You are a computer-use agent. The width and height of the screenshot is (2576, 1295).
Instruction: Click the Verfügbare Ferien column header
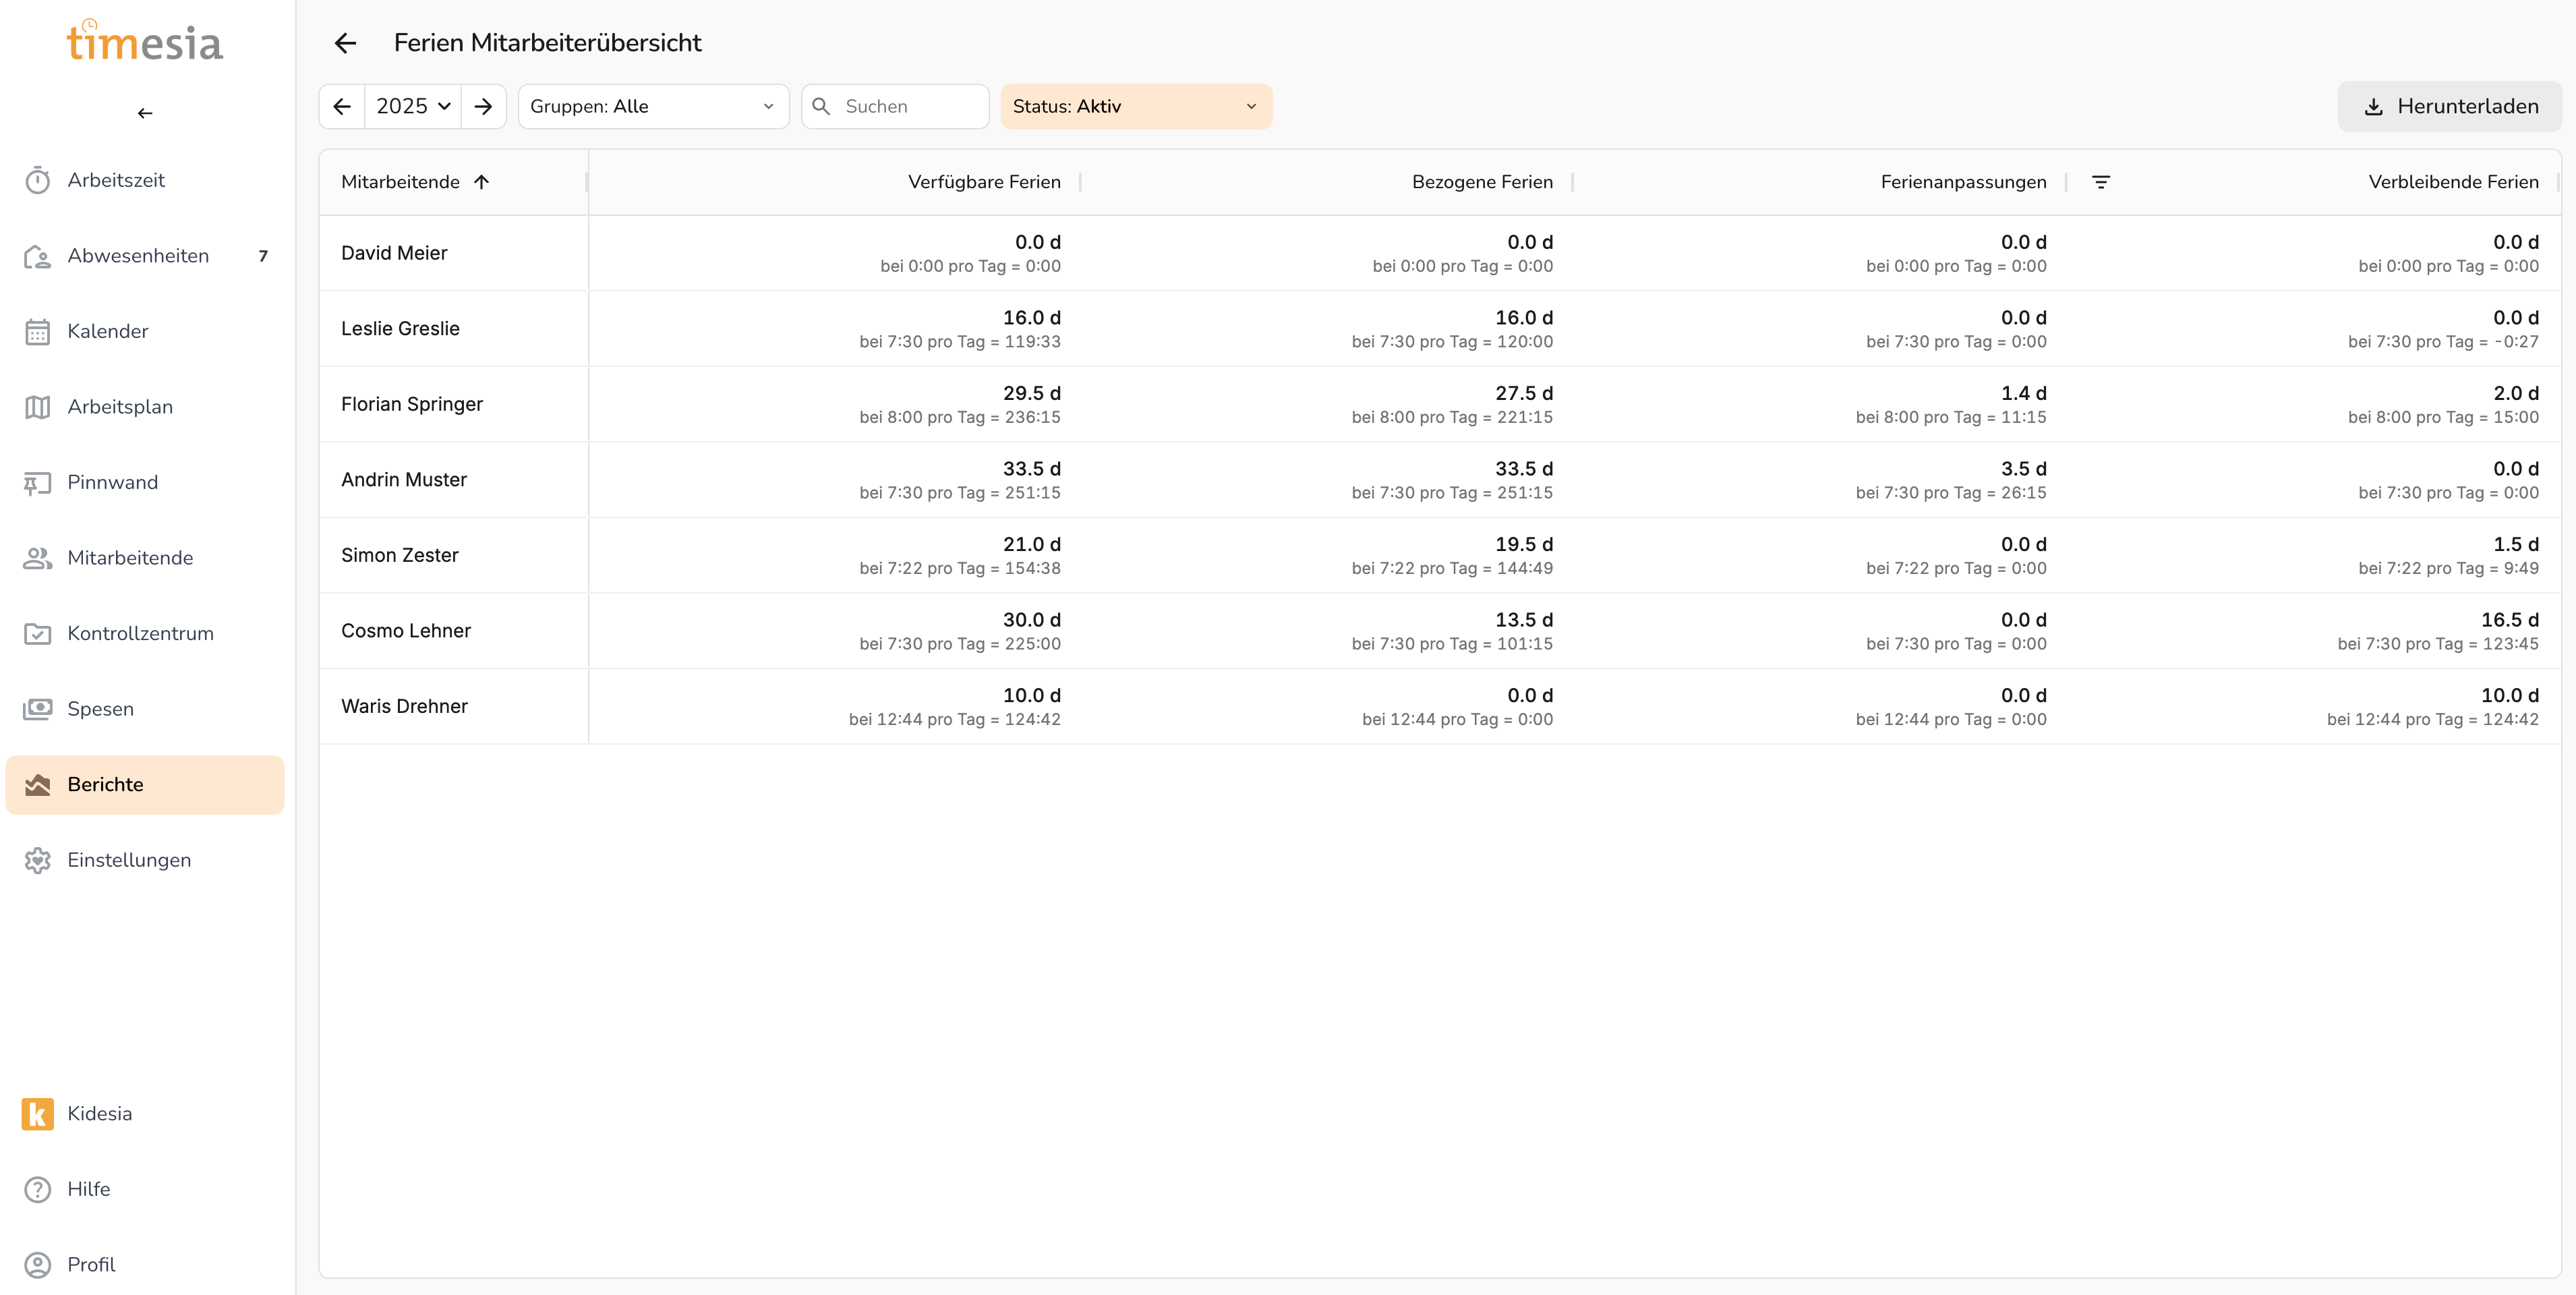(x=983, y=182)
